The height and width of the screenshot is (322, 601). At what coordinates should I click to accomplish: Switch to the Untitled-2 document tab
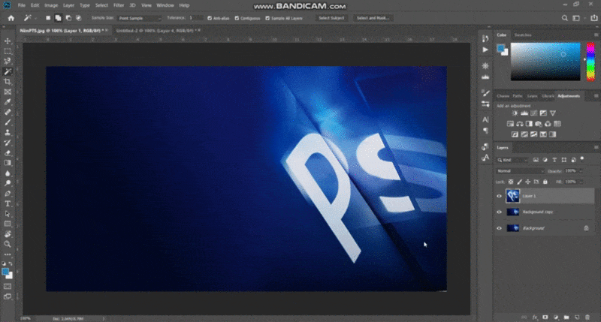pos(156,30)
